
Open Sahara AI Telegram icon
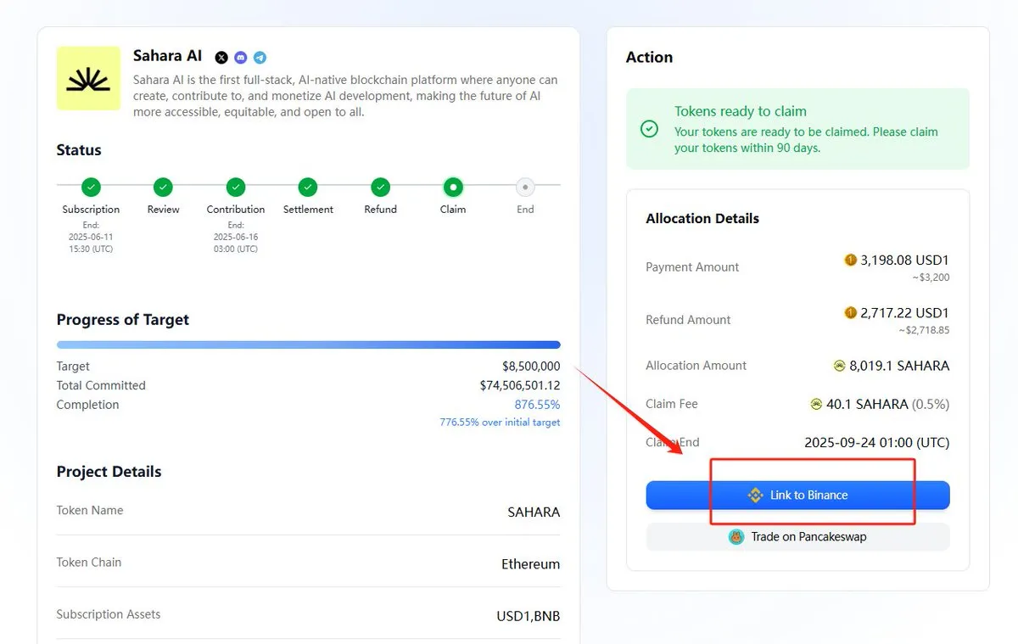260,58
